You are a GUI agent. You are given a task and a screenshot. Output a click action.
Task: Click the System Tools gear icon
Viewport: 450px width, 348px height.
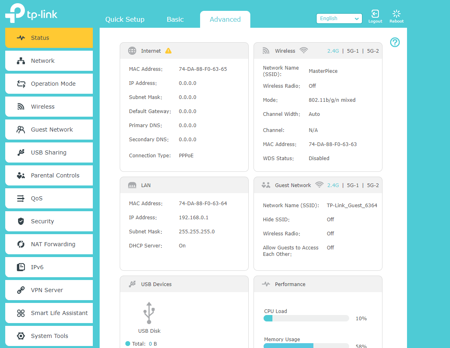pyautogui.click(x=20, y=336)
